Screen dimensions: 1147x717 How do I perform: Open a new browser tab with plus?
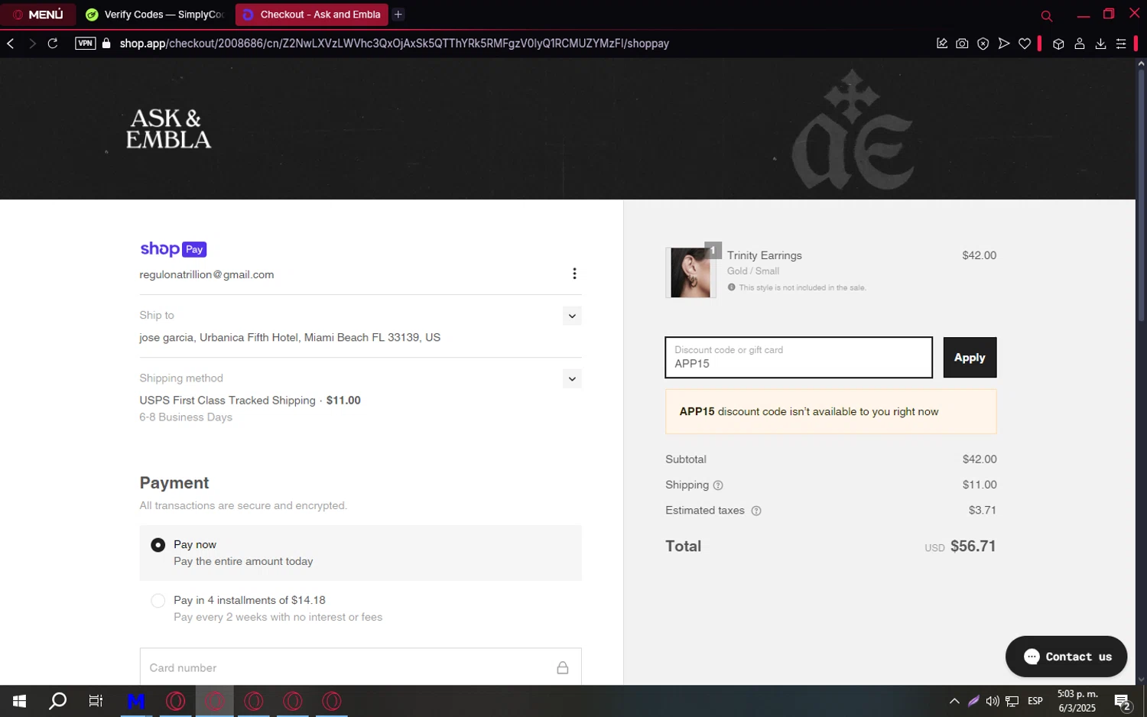(x=398, y=15)
